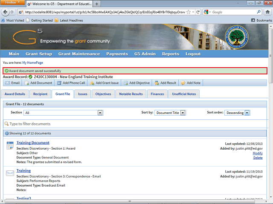Viewport: 273px width, 204px height.
Task: Click Add Grant Issue toolbar button
Action: click(x=104, y=83)
